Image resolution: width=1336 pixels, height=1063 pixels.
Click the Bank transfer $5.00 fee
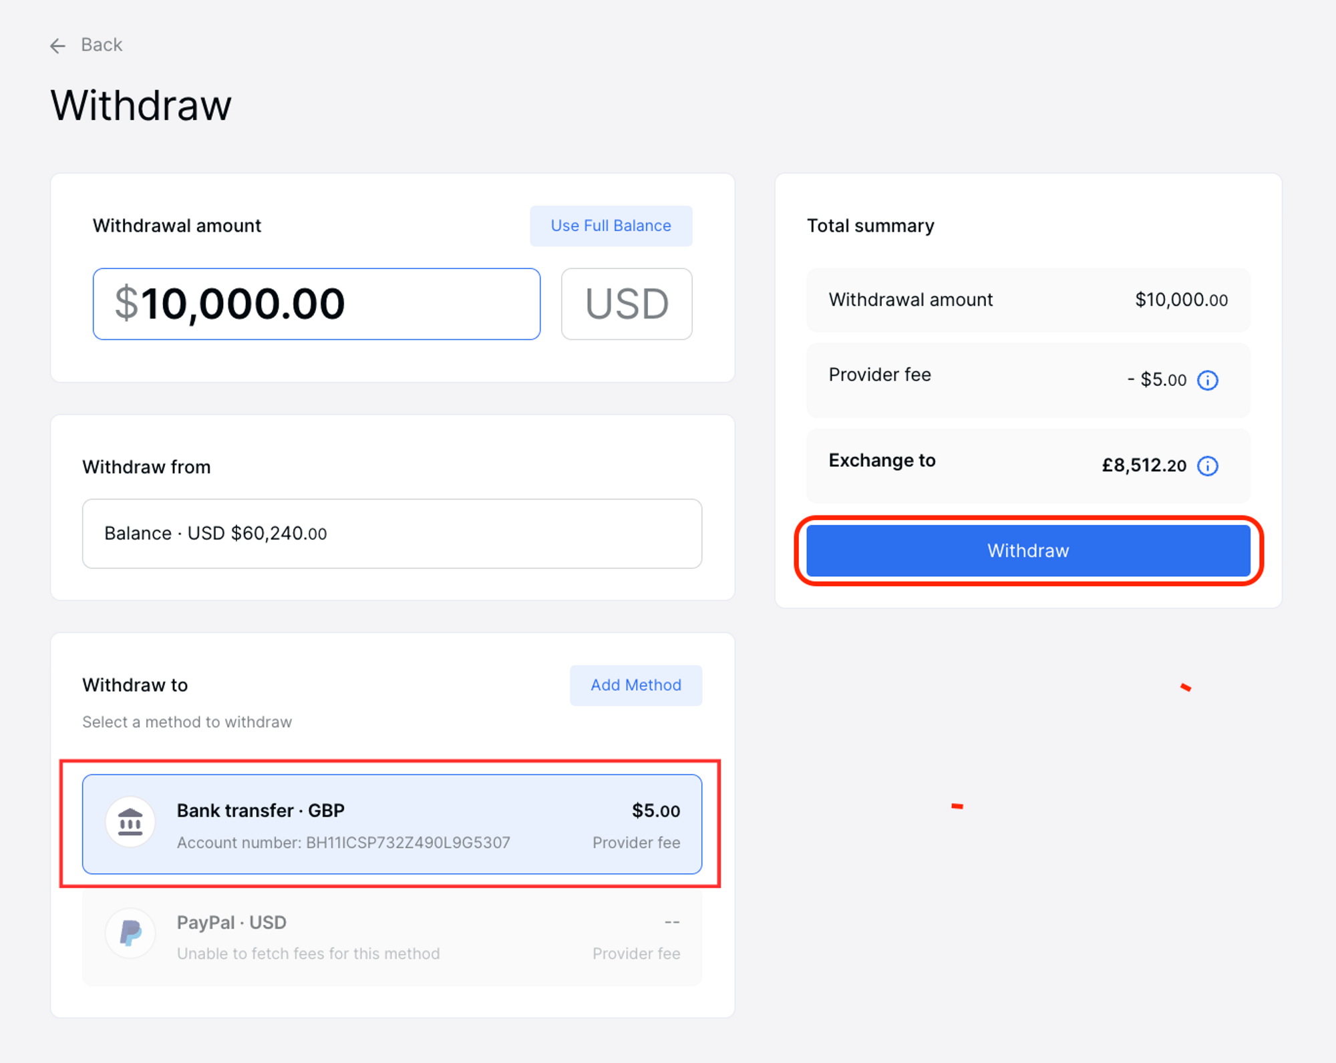(x=655, y=811)
